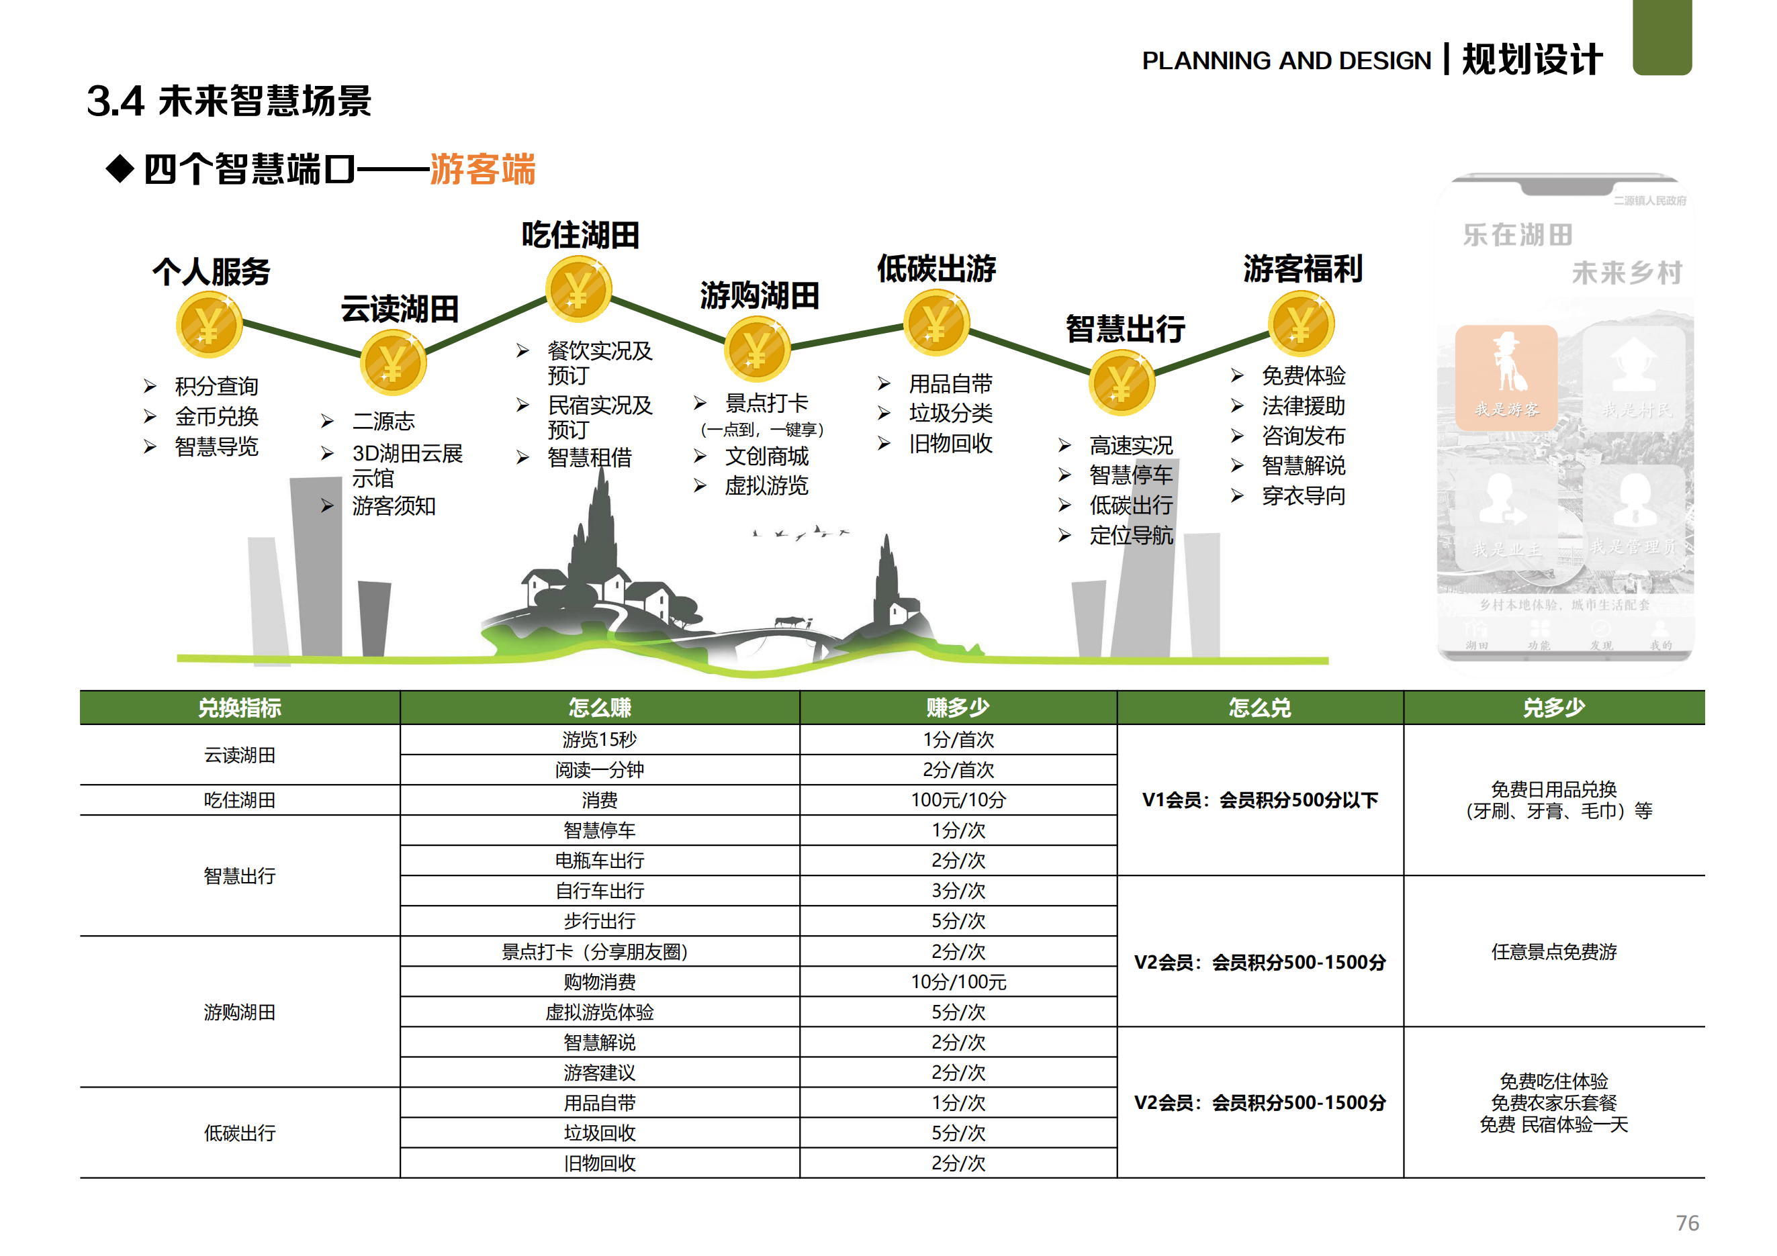Switch to the 湖田 tab in bottom navigation
This screenshot has height=1256, width=1777.
[1477, 646]
